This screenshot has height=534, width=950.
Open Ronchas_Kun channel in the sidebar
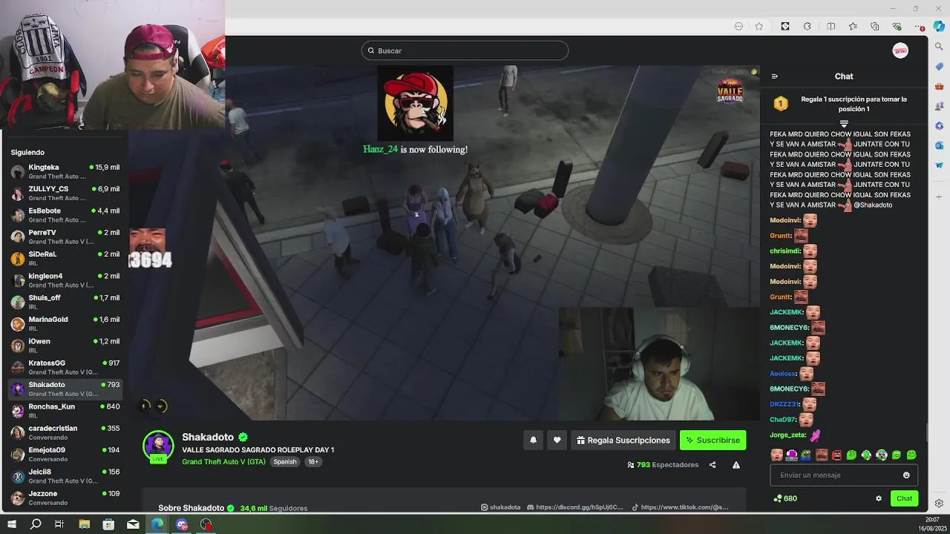(65, 411)
